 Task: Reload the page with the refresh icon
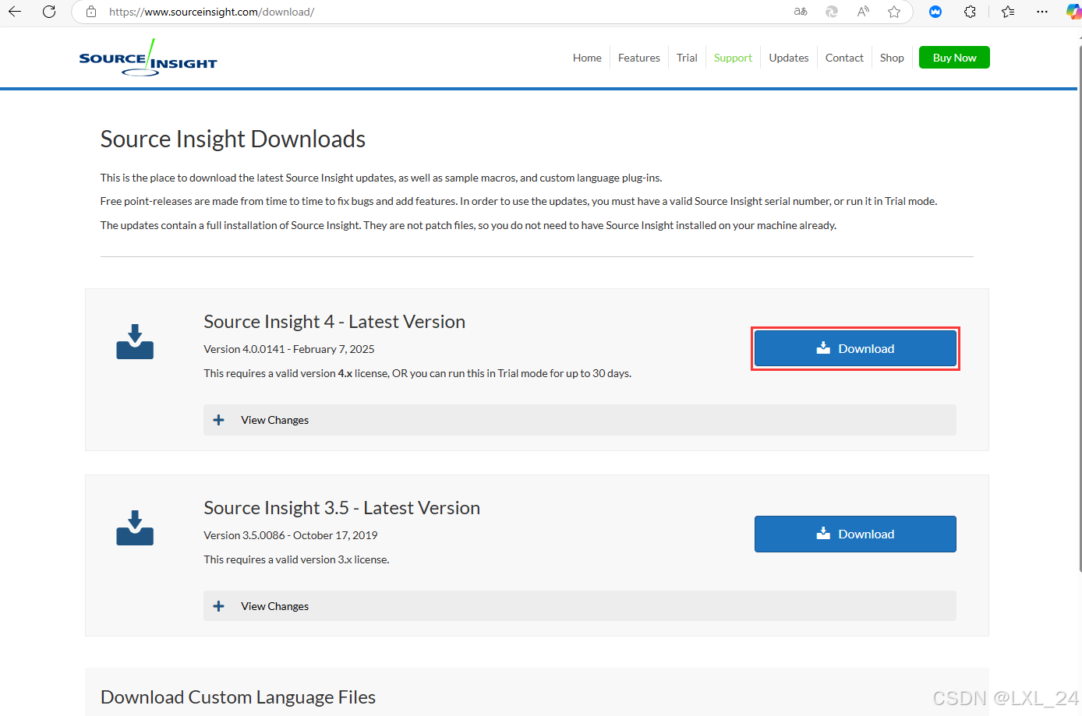click(x=49, y=12)
